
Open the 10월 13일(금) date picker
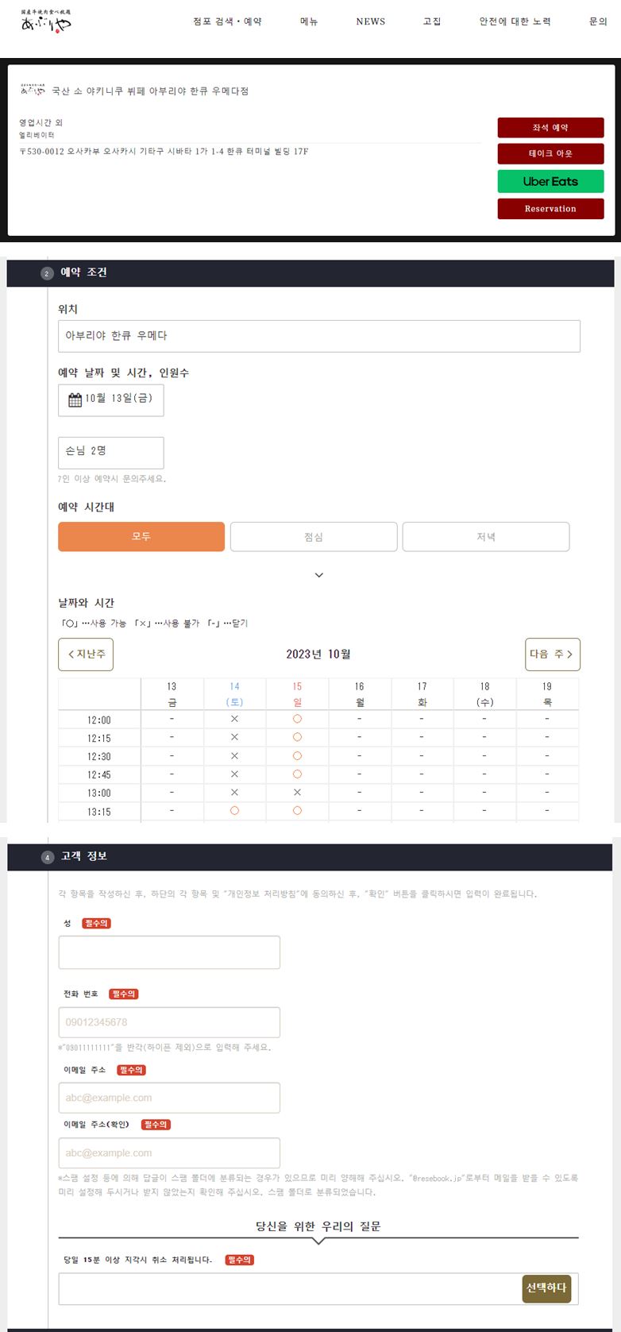[x=110, y=400]
